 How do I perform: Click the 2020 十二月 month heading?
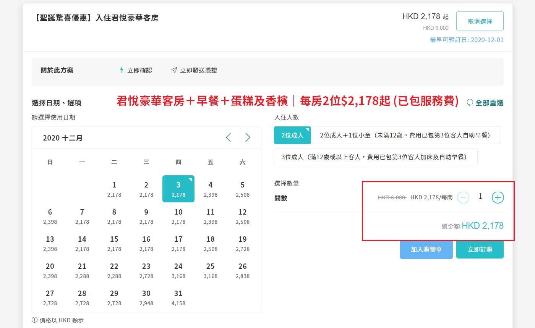(63, 138)
